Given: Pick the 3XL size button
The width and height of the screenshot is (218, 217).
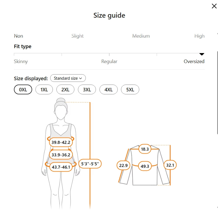Looking at the screenshot, I should (x=87, y=90).
